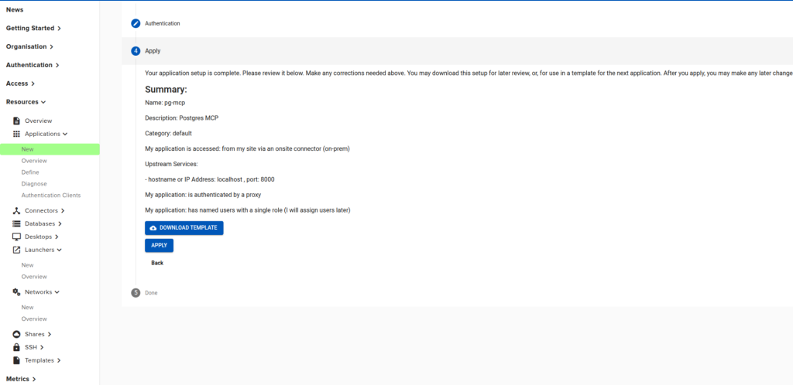Click 'is authenticated by a proxy' line
Image resolution: width=793 pixels, height=385 pixels.
(x=203, y=195)
